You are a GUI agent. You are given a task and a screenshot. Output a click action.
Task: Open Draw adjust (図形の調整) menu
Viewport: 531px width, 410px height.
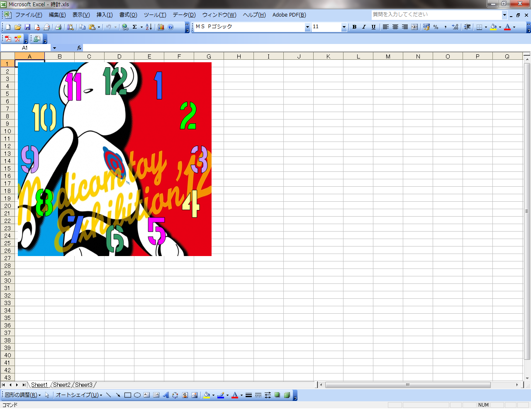(23, 395)
